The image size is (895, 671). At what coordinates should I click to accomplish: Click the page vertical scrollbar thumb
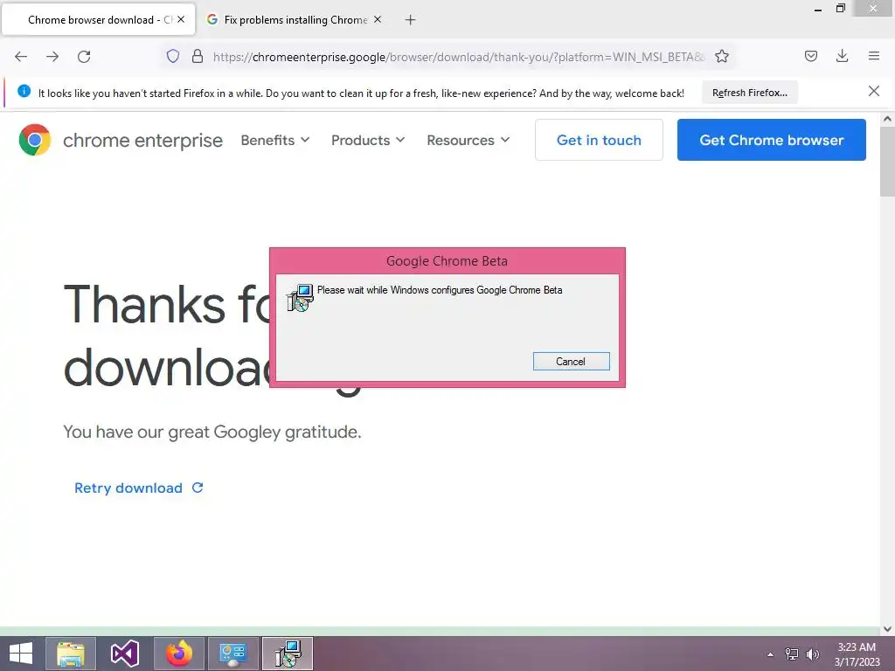tap(887, 162)
